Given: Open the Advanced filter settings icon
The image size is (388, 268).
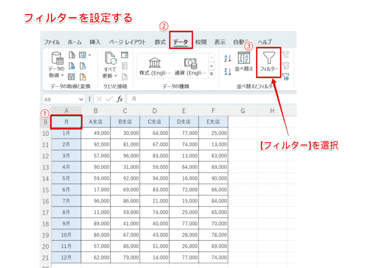Looking at the screenshot, I should click(286, 77).
